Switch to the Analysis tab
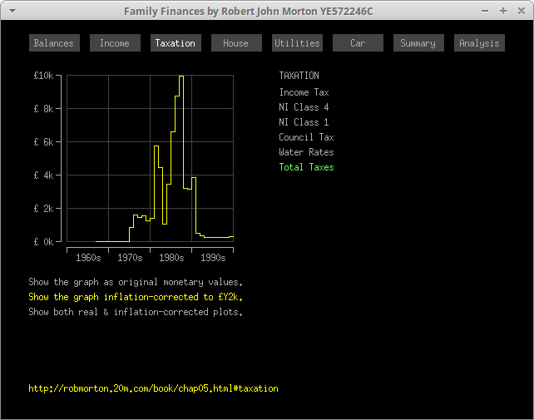Image resolution: width=534 pixels, height=420 pixels. click(479, 43)
